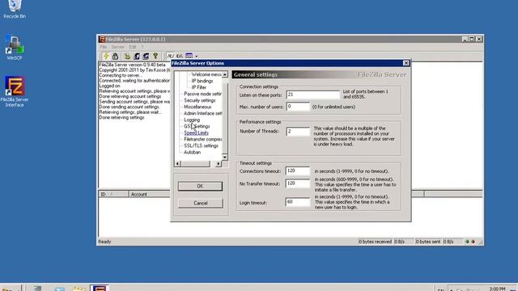Click options tree scroll up arrow

[x=225, y=74]
